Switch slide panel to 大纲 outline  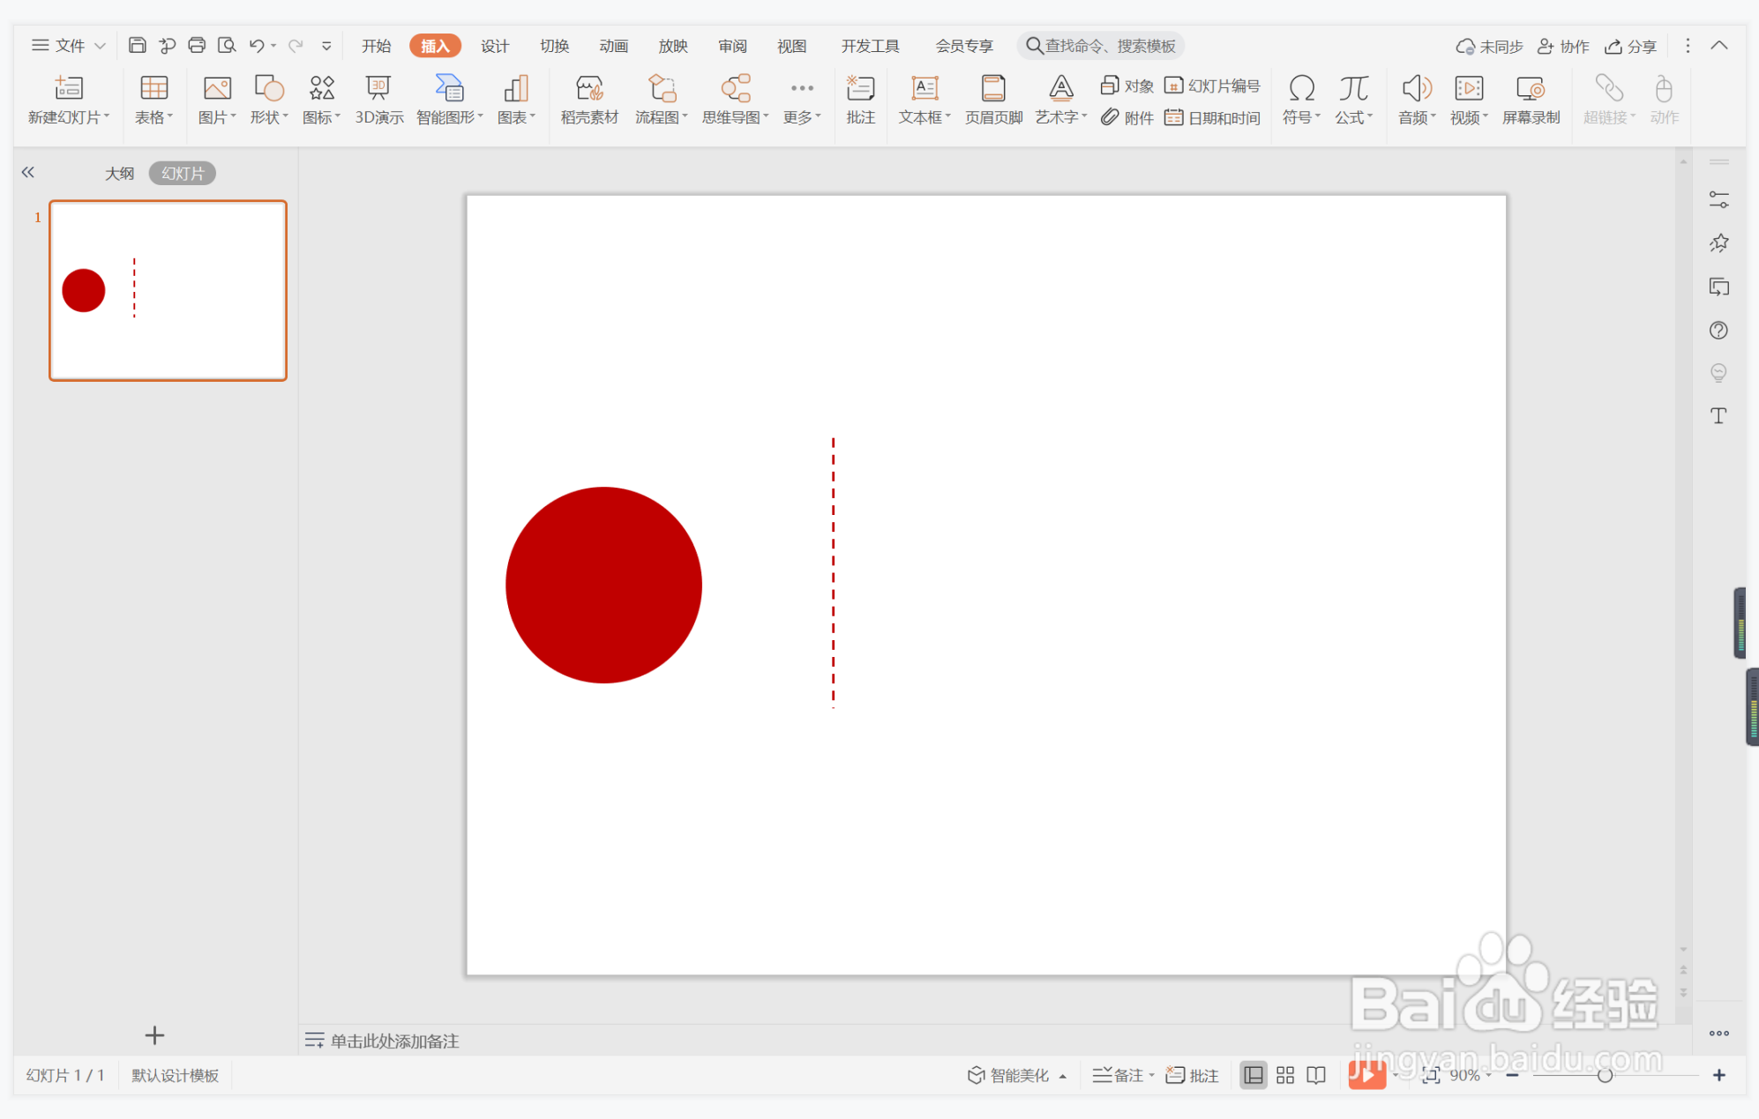[120, 174]
